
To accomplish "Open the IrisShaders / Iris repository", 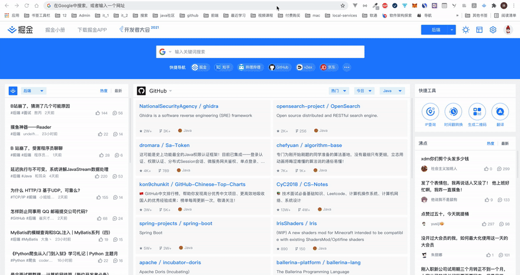I will tap(297, 224).
